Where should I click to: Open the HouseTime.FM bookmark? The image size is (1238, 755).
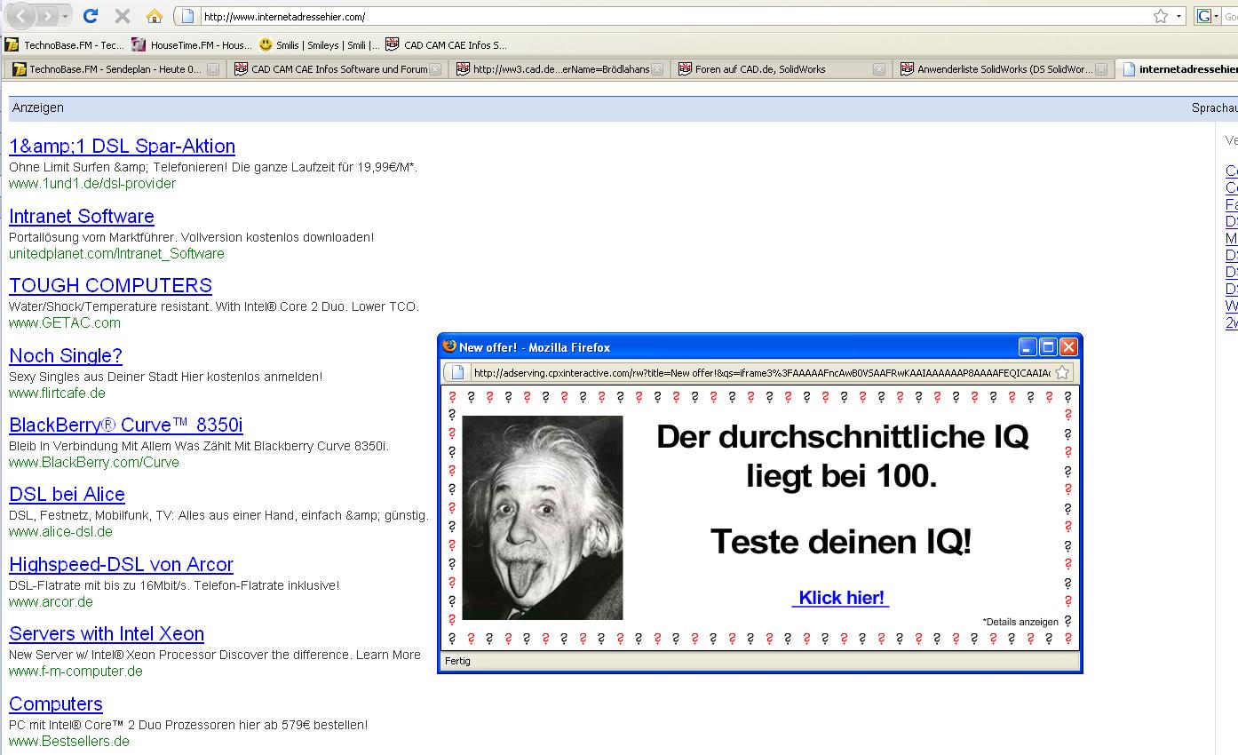pos(192,44)
